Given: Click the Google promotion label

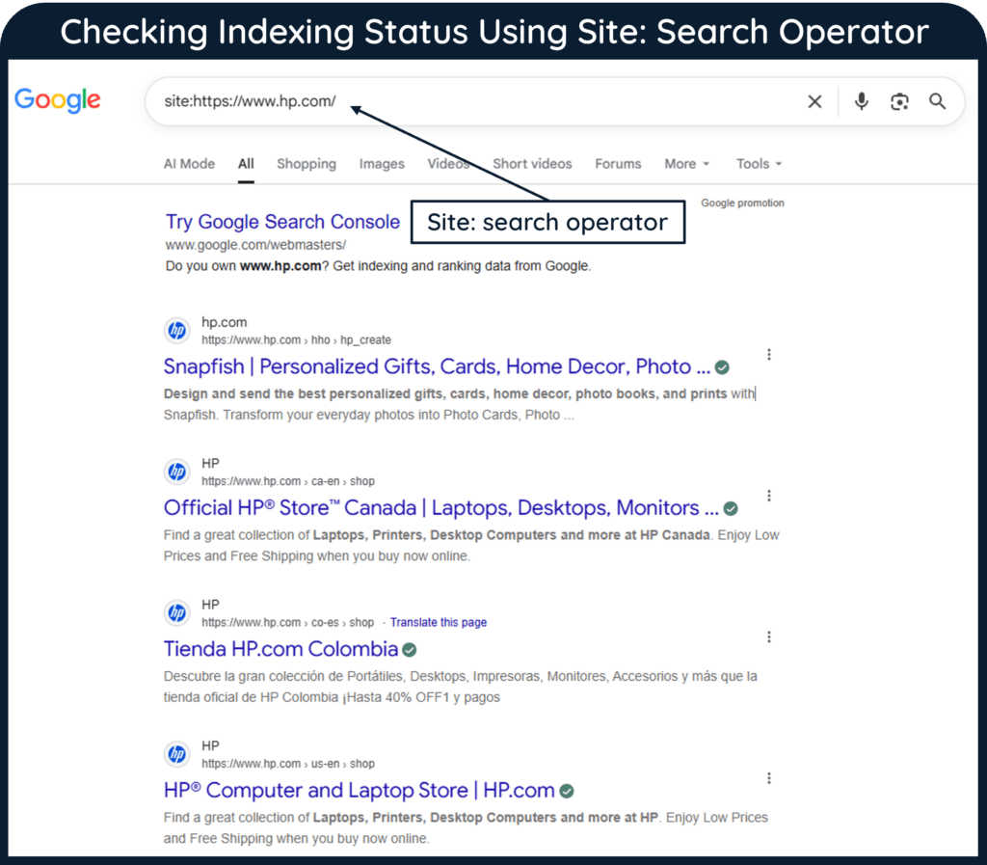Looking at the screenshot, I should coord(742,203).
